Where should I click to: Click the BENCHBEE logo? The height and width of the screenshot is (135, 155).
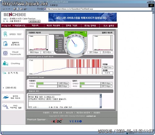(15, 15)
